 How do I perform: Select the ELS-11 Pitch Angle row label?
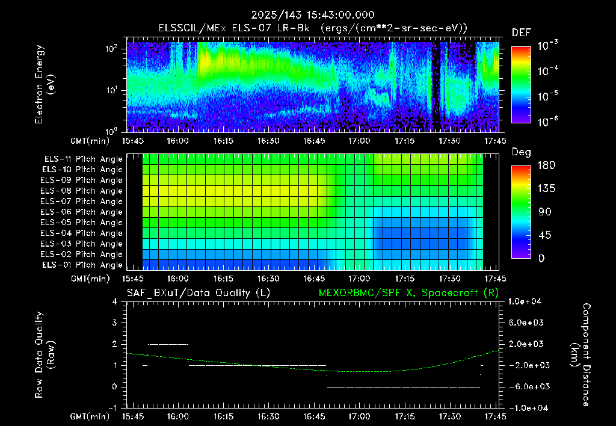(83, 159)
